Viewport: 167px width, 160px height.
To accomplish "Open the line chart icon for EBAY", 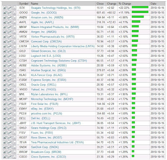I will tap(10, 109).
